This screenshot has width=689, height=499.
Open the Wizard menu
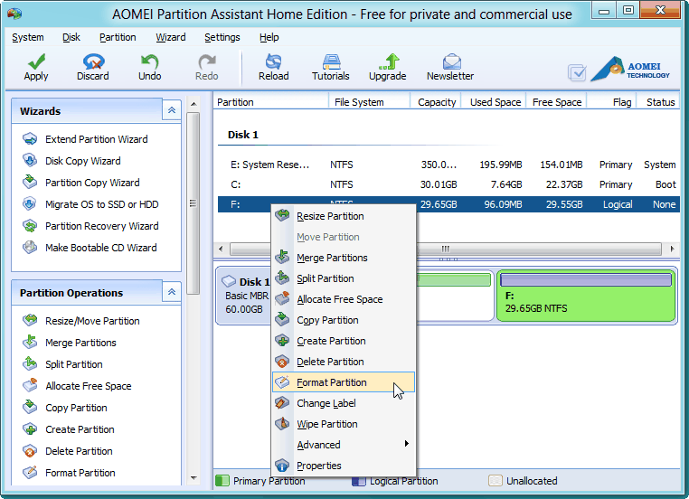pyautogui.click(x=171, y=37)
